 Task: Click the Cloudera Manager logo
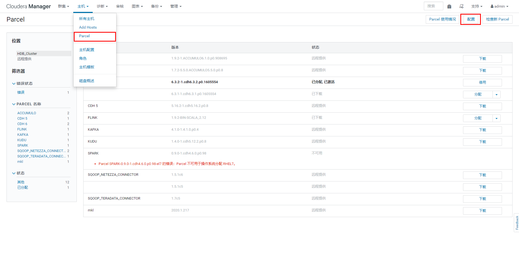pos(28,6)
